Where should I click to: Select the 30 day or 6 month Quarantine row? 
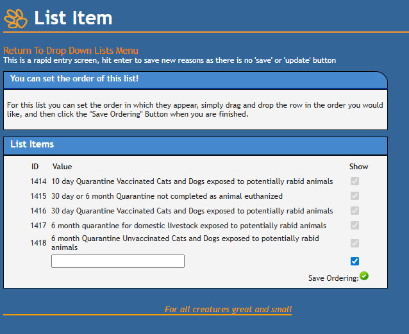(167, 196)
